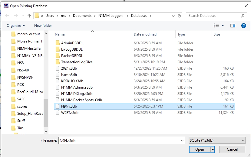The height and width of the screenshot is (157, 251).
Task: Click the search magnifier icon
Action: click(243, 16)
